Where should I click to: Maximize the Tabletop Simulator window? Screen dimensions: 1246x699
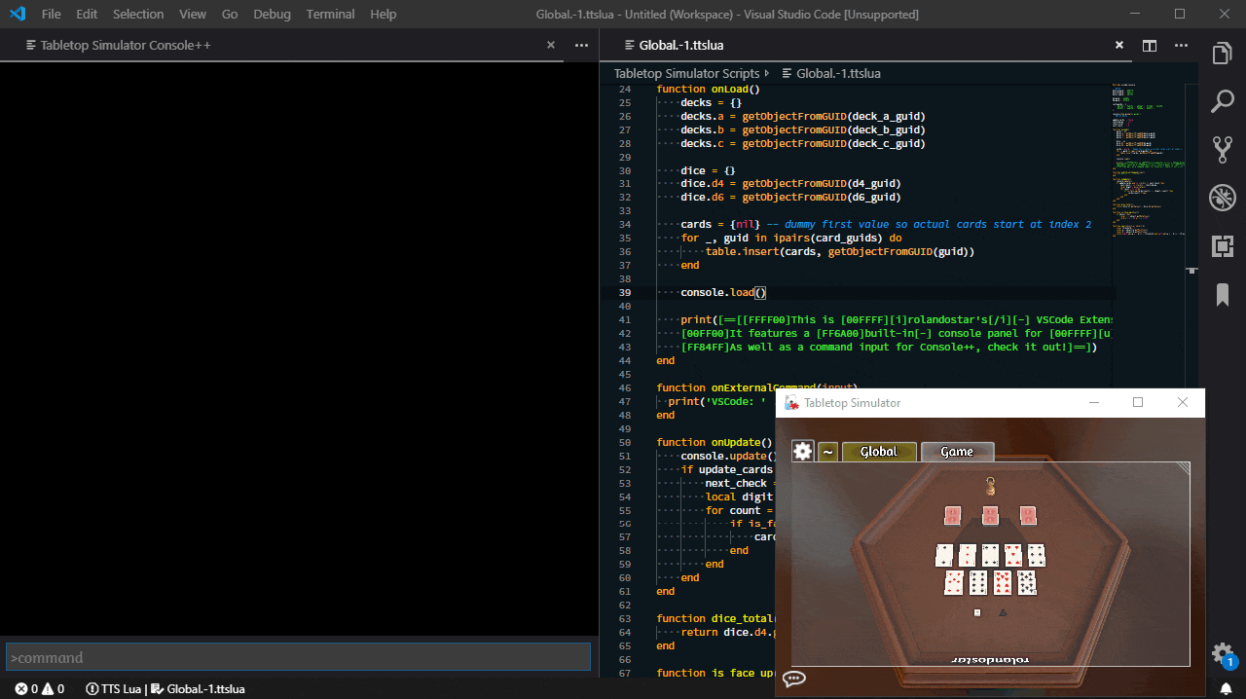point(1138,402)
